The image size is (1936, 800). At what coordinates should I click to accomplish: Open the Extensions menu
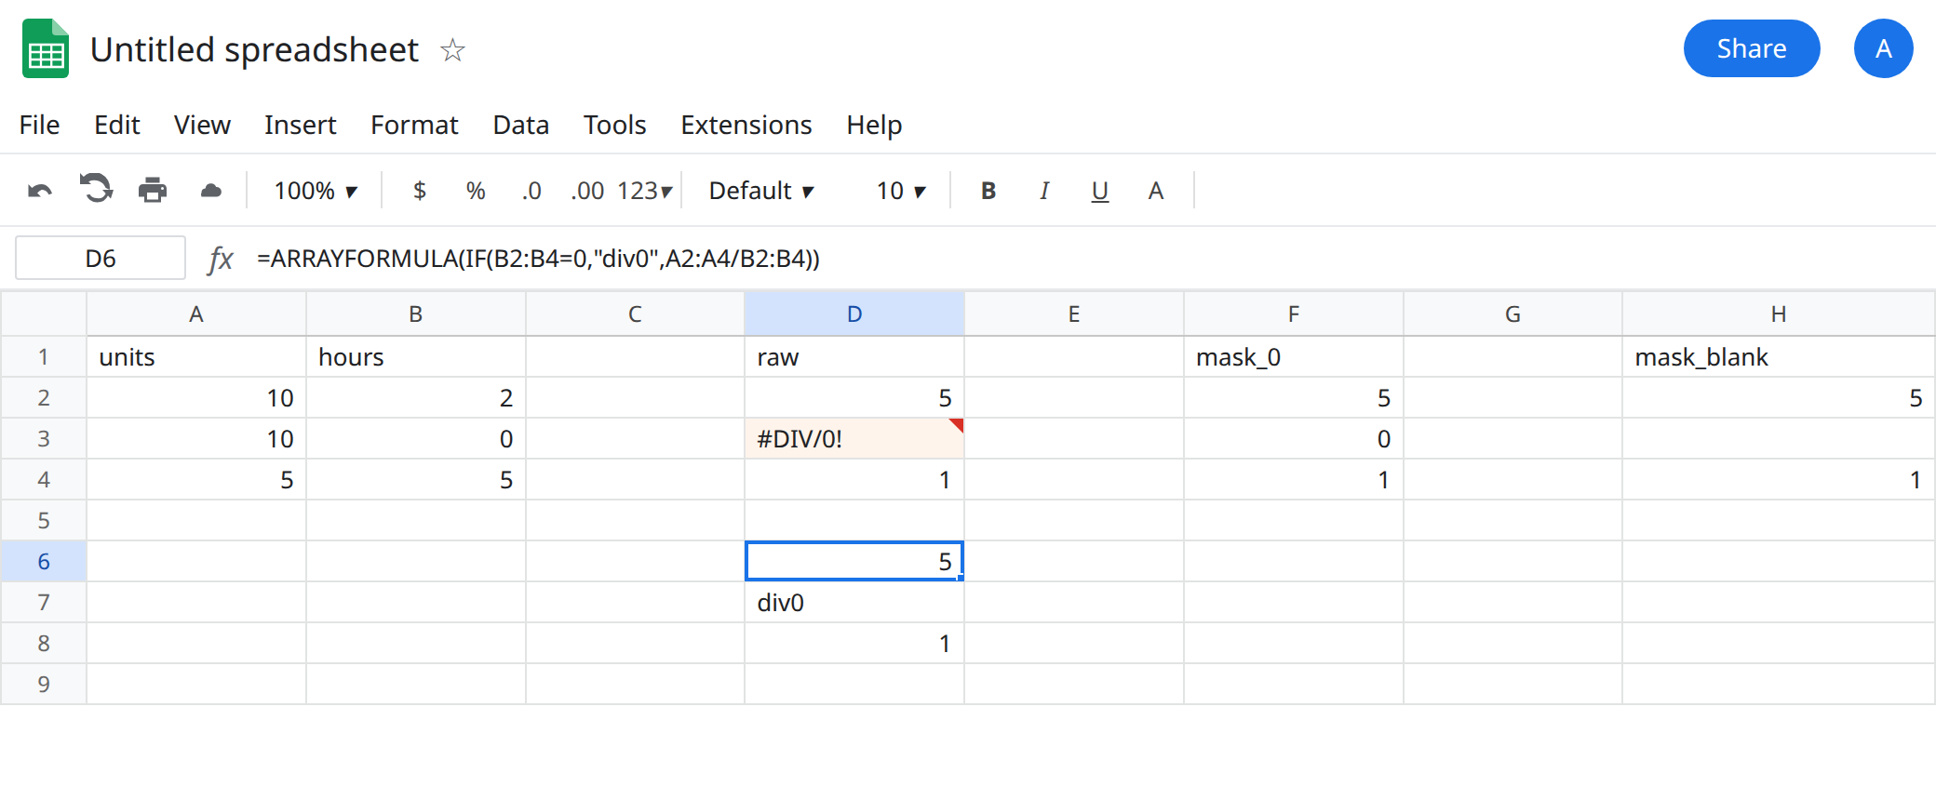click(x=746, y=125)
